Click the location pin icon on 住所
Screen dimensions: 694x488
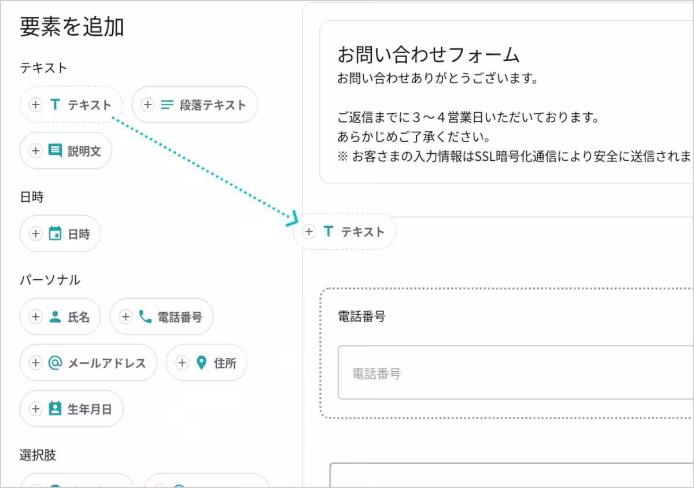point(201,363)
